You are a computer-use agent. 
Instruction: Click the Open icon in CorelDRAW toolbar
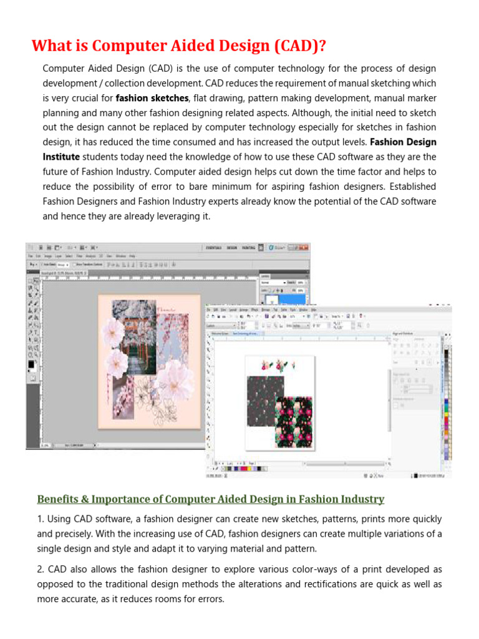click(x=213, y=316)
